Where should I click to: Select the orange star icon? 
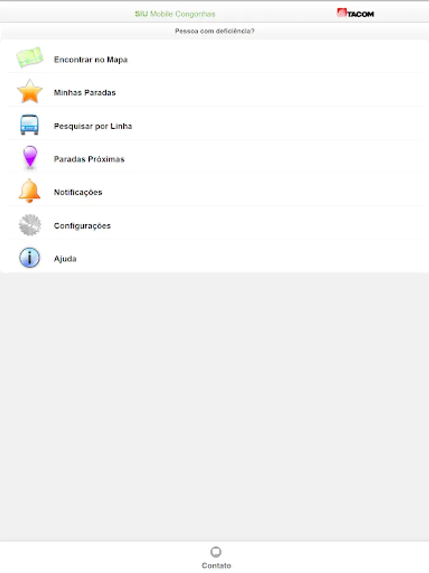(30, 91)
